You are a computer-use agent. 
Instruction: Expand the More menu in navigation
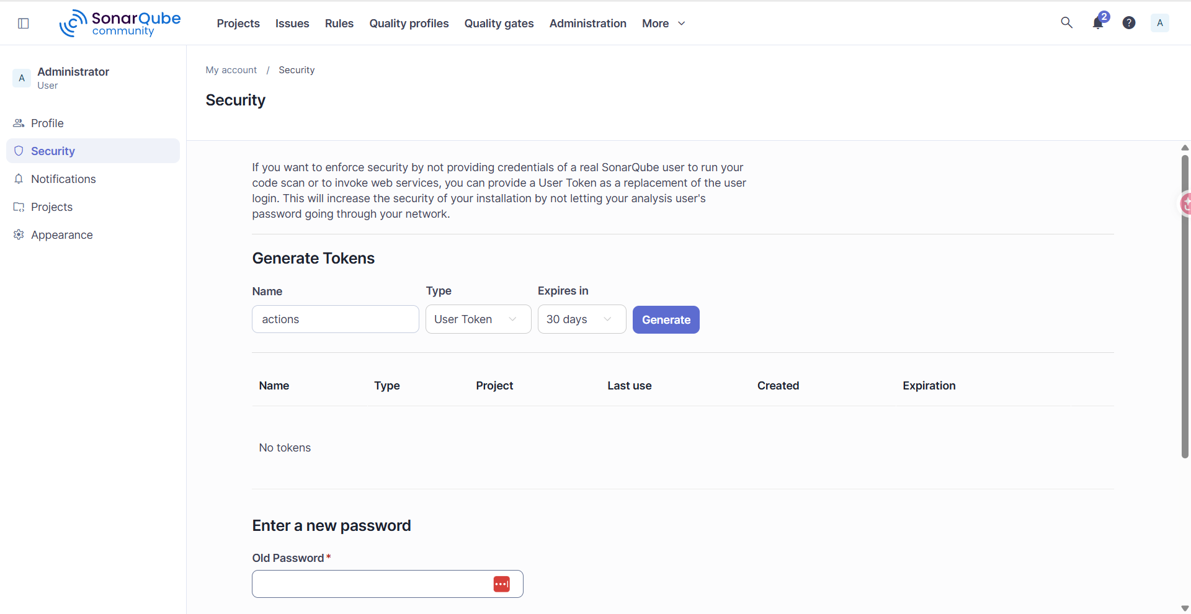(x=664, y=24)
